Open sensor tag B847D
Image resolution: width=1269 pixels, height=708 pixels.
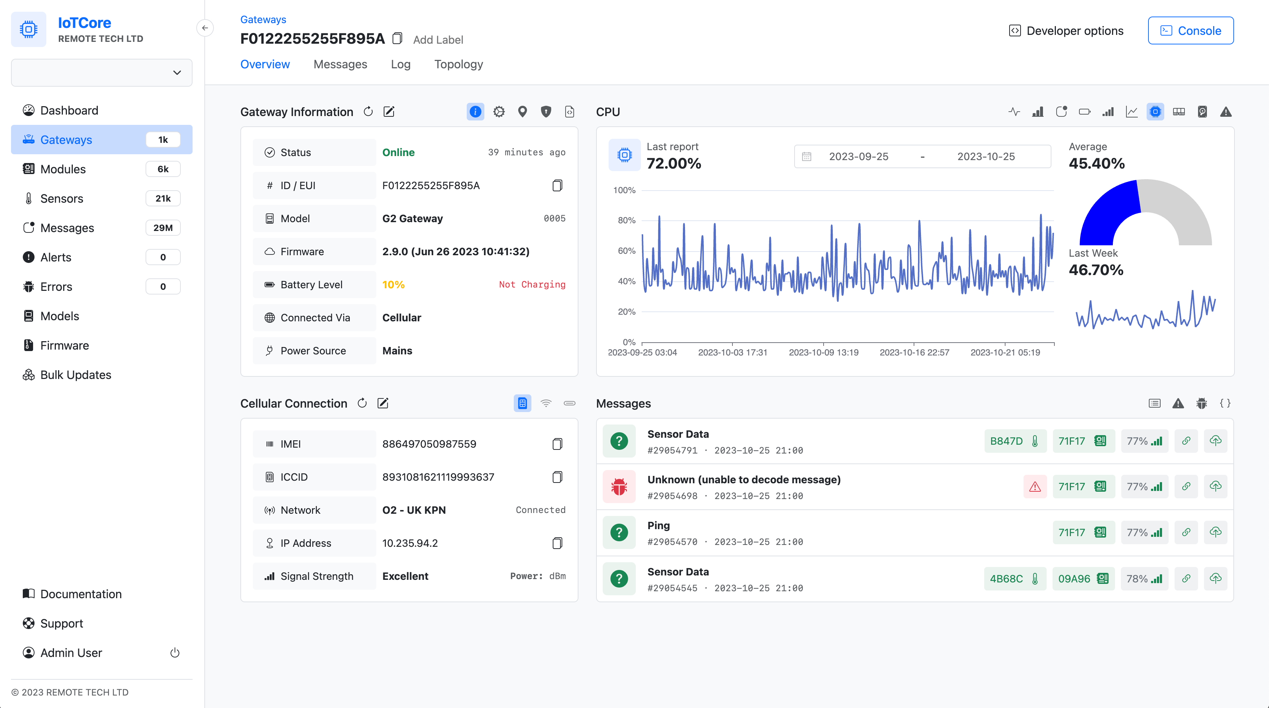coord(1015,441)
